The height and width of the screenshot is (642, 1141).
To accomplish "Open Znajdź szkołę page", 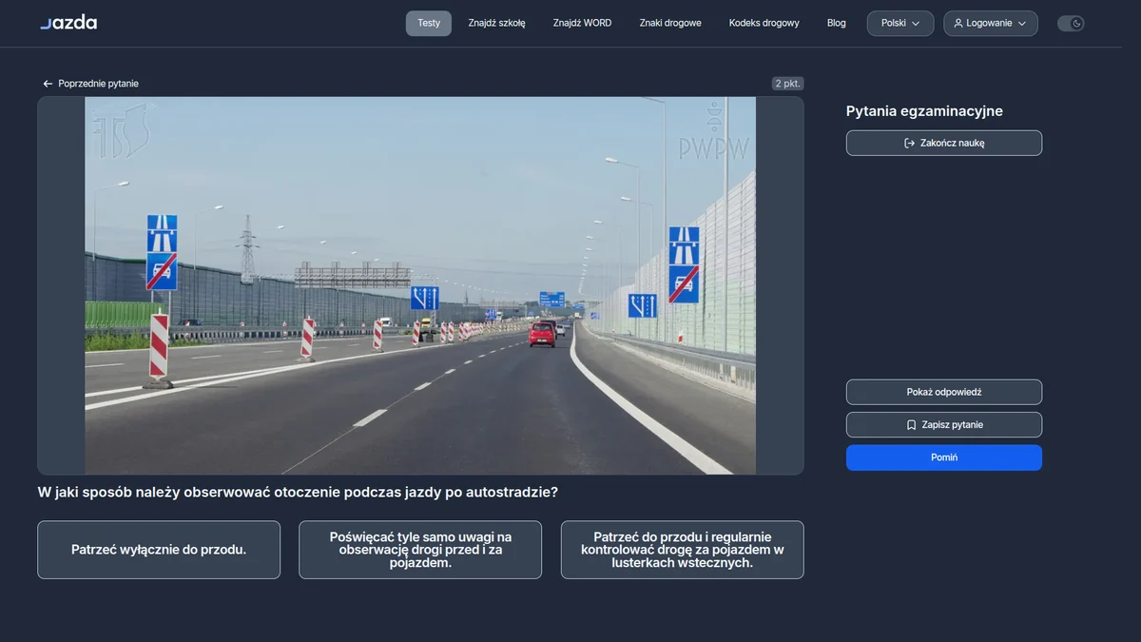I will pos(496,23).
